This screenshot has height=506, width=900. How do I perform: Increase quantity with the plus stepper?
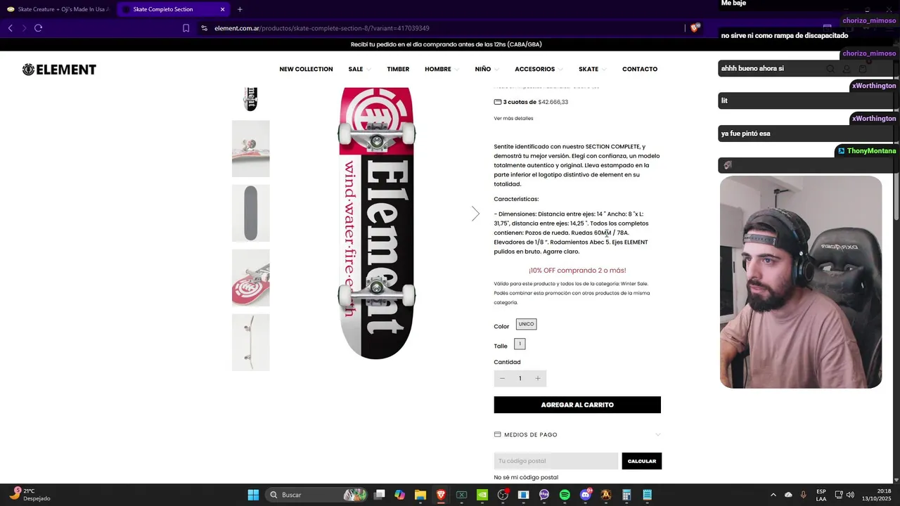(538, 379)
